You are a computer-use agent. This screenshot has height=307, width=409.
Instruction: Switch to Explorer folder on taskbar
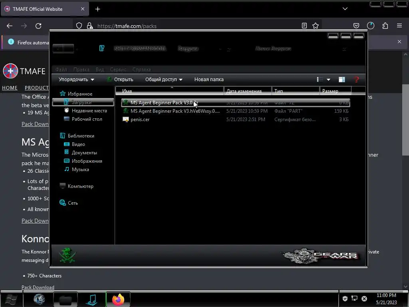66,299
